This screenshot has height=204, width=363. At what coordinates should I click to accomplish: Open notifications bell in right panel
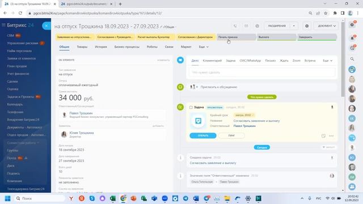pos(352,38)
